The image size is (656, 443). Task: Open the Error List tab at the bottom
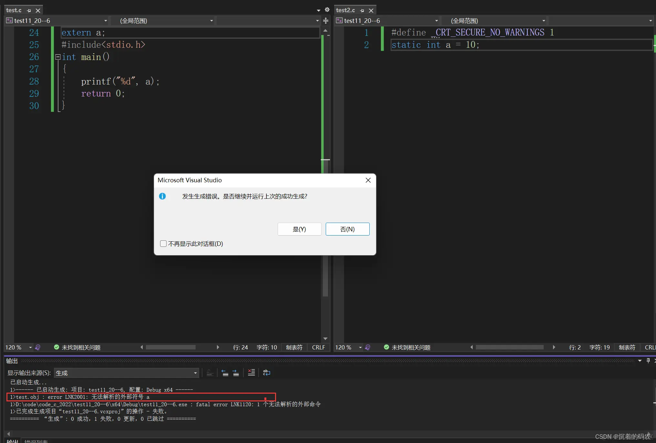click(36, 441)
